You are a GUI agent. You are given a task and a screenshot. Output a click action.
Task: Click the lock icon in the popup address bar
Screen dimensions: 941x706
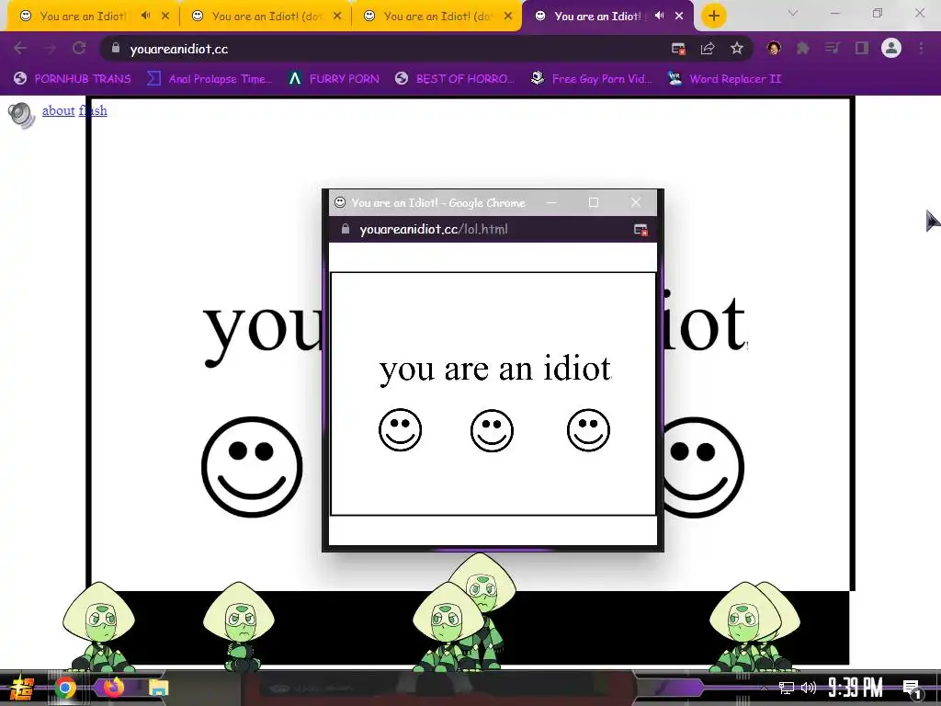pos(346,229)
